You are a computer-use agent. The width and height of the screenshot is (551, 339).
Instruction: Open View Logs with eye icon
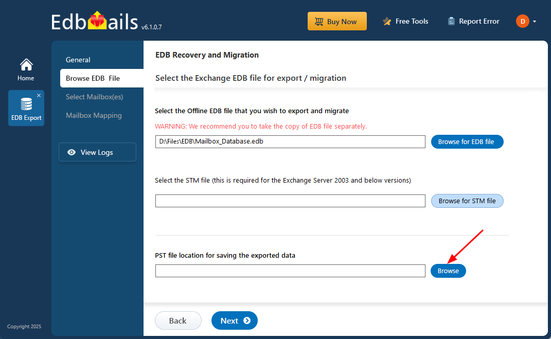coord(97,152)
